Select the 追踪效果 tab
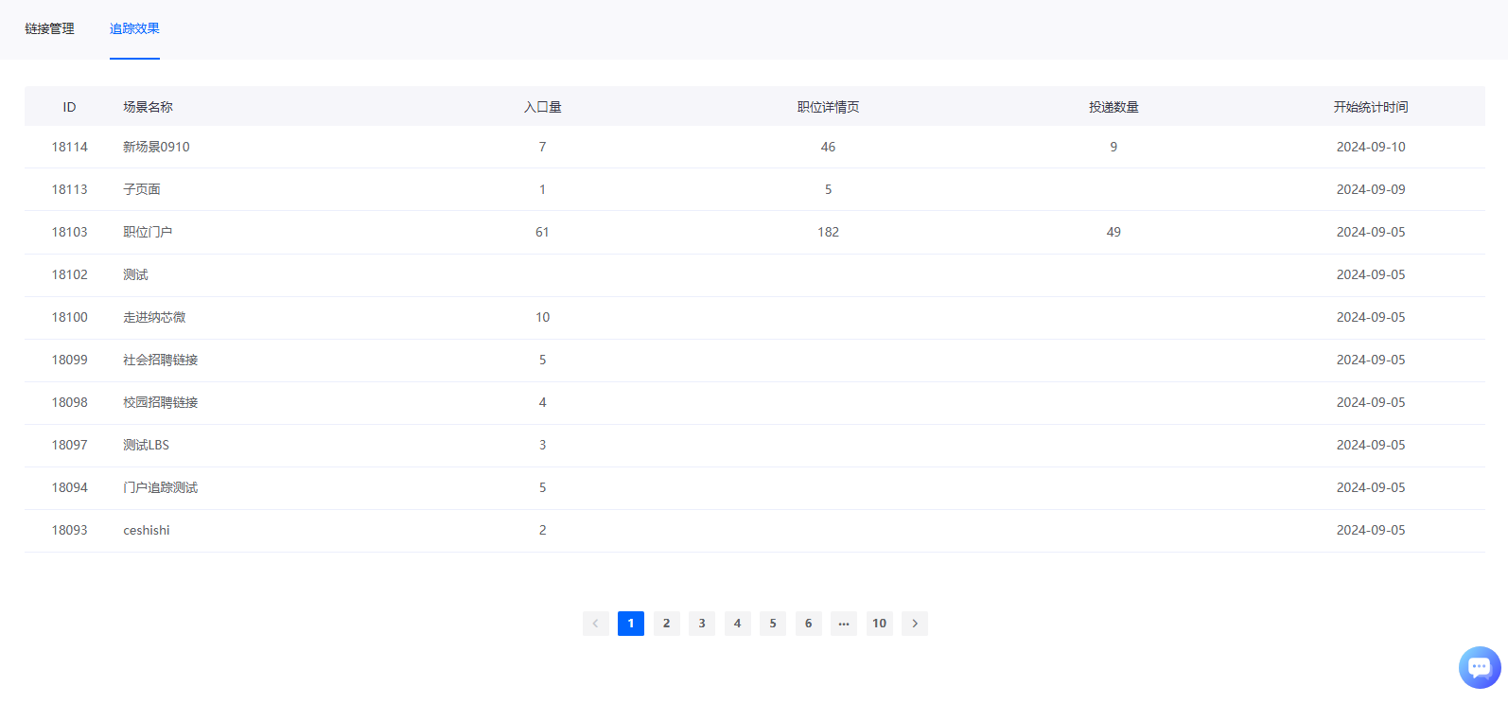This screenshot has width=1508, height=704. coord(134,28)
